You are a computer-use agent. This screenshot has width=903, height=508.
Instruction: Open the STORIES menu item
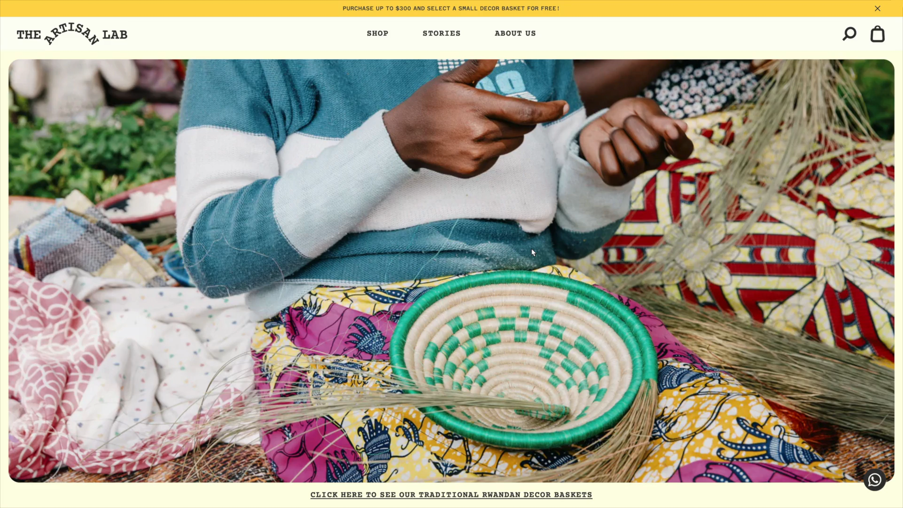(442, 33)
